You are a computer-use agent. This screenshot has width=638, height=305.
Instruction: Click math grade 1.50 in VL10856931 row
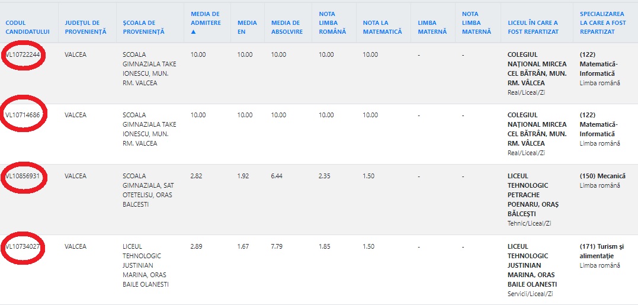tap(368, 176)
